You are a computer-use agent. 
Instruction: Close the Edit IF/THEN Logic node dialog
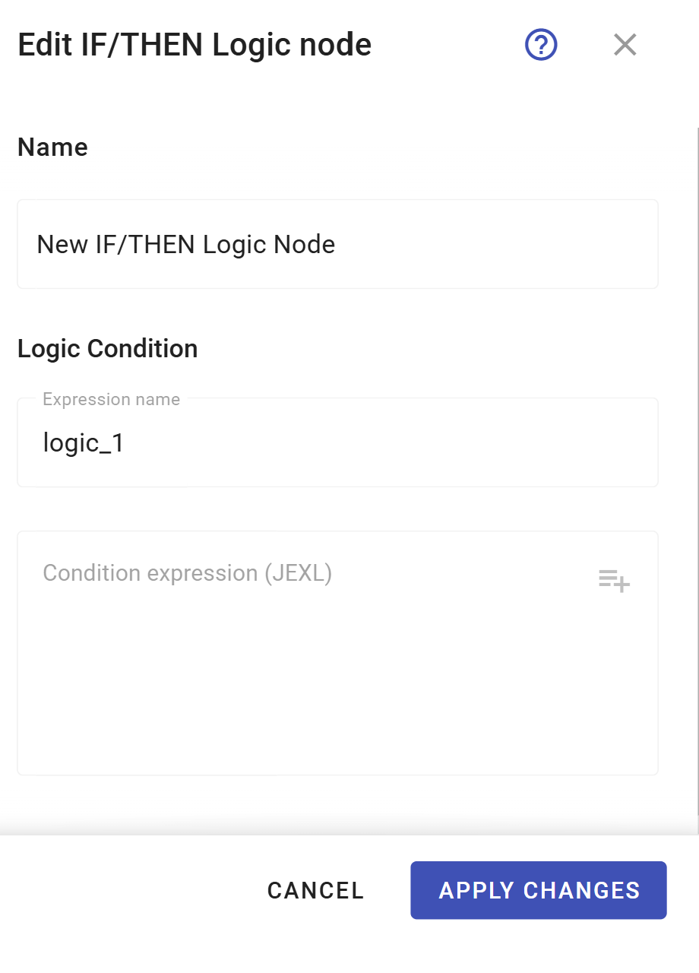click(625, 45)
